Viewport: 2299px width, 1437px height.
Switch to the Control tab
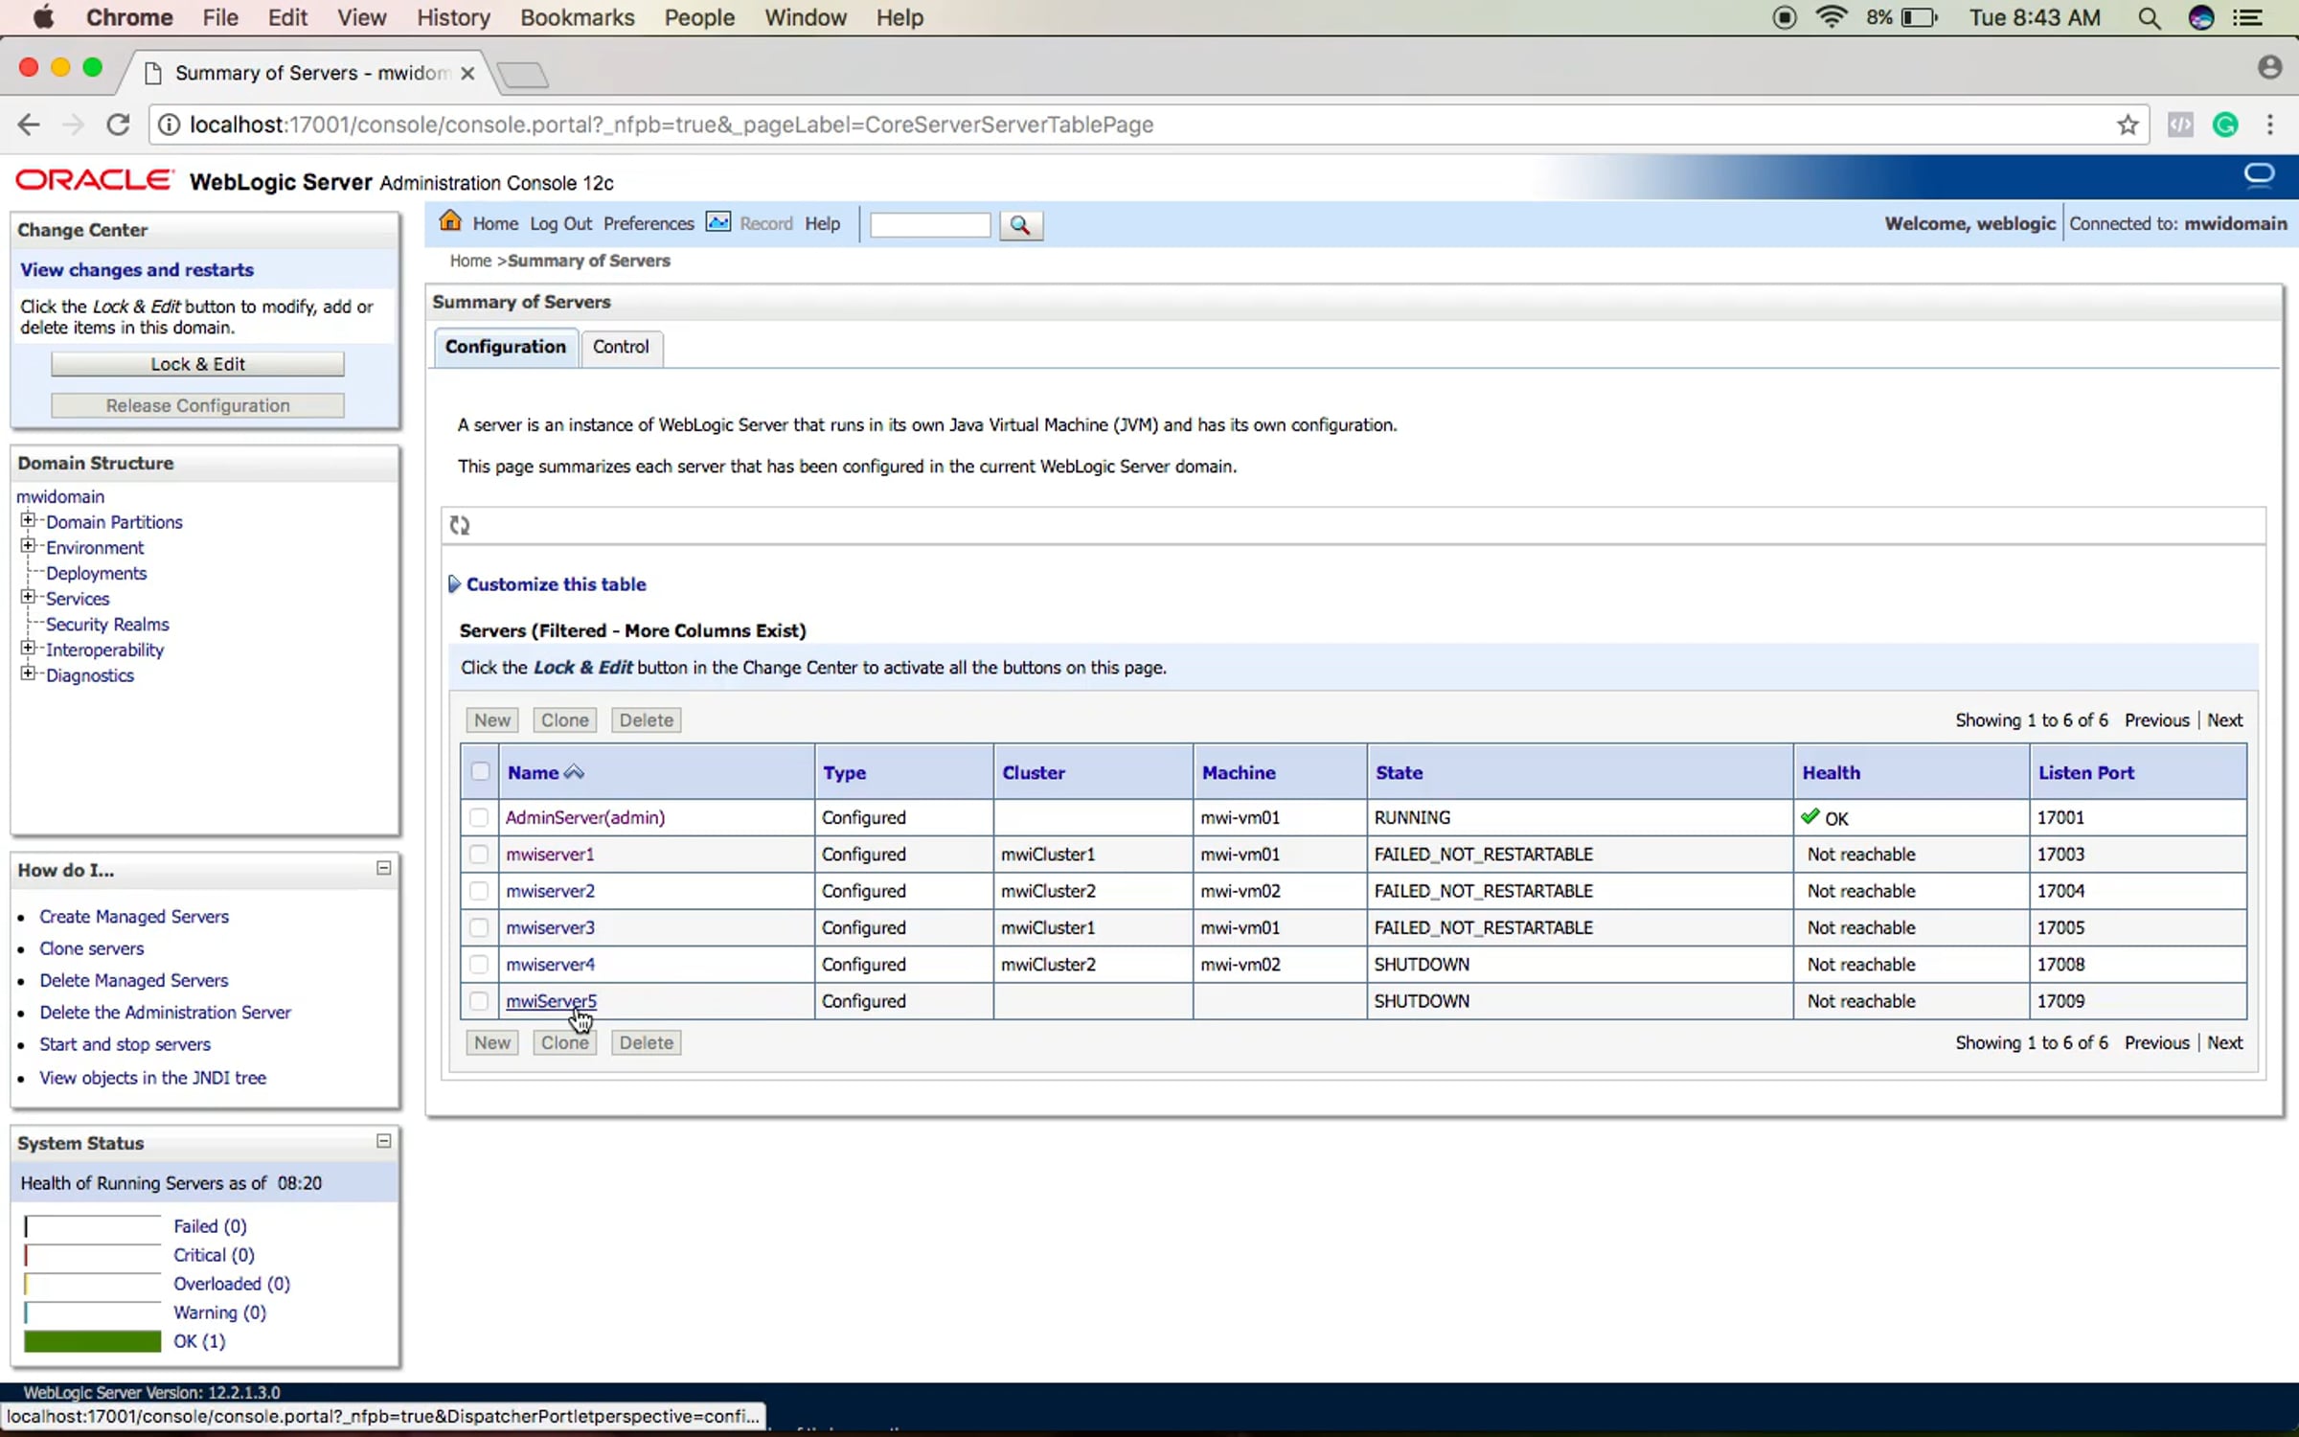pyautogui.click(x=621, y=347)
